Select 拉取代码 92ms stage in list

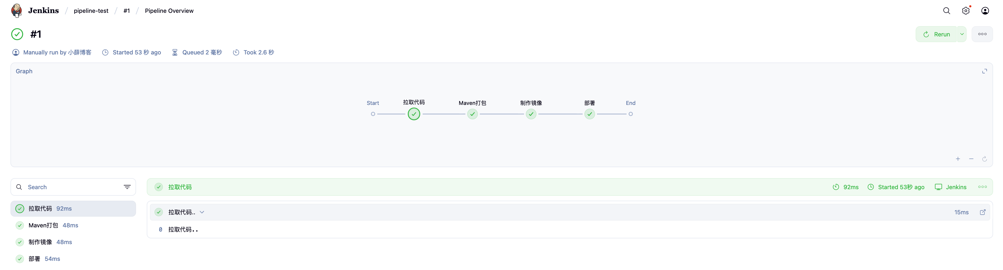[x=73, y=209]
